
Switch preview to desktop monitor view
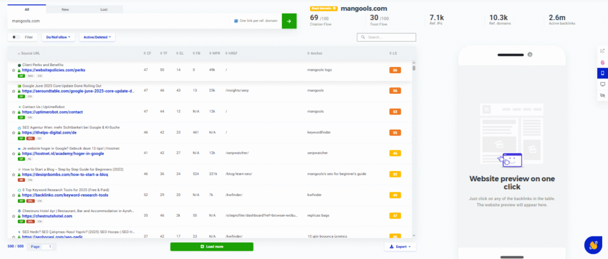(602, 84)
